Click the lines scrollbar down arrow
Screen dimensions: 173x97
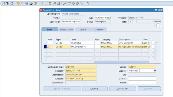tap(157, 59)
